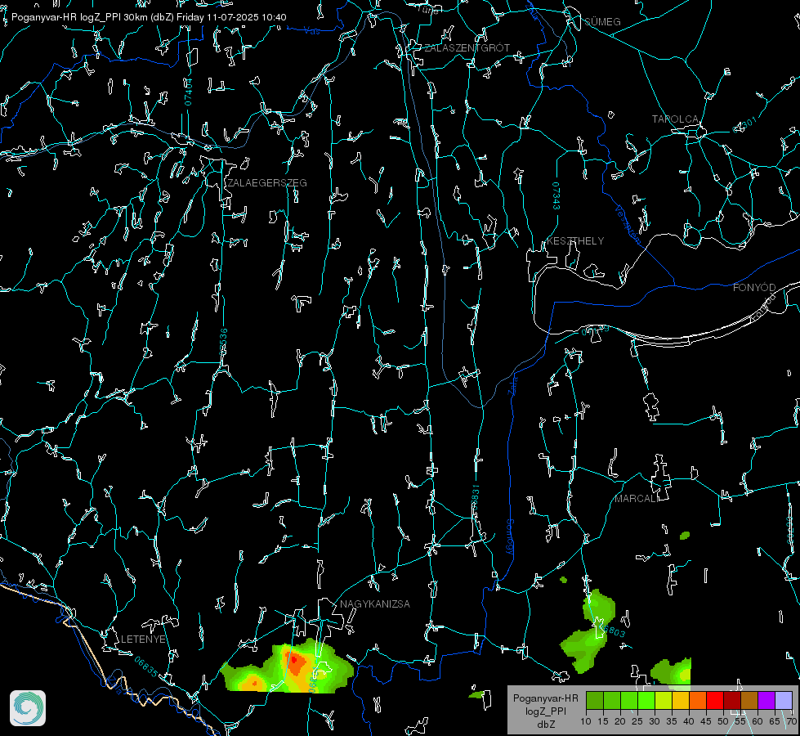Click the Somogy county border label
800x736 pixels.
click(509, 536)
